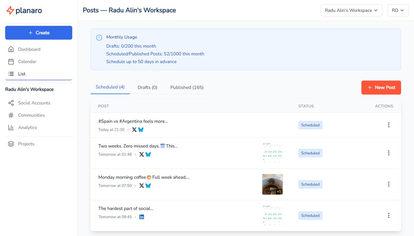Switch to the Drafts (0) tab

point(147,88)
